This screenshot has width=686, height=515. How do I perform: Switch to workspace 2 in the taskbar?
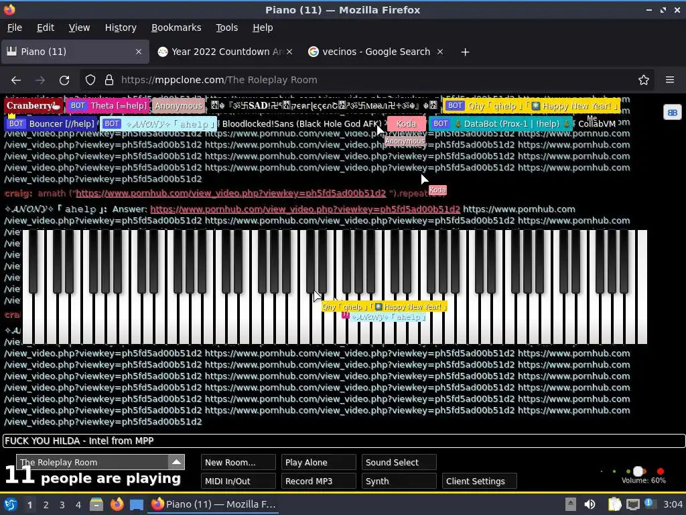point(46,505)
